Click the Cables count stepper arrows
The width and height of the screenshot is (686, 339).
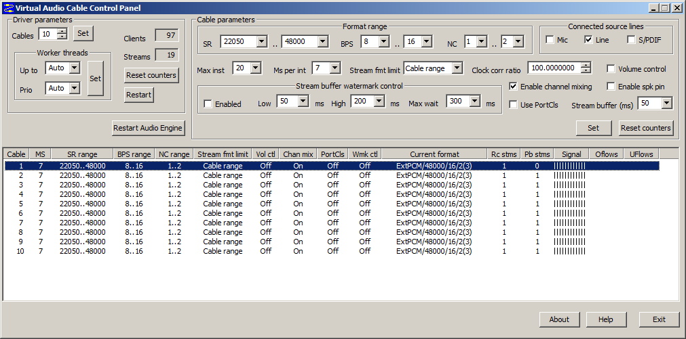62,33
